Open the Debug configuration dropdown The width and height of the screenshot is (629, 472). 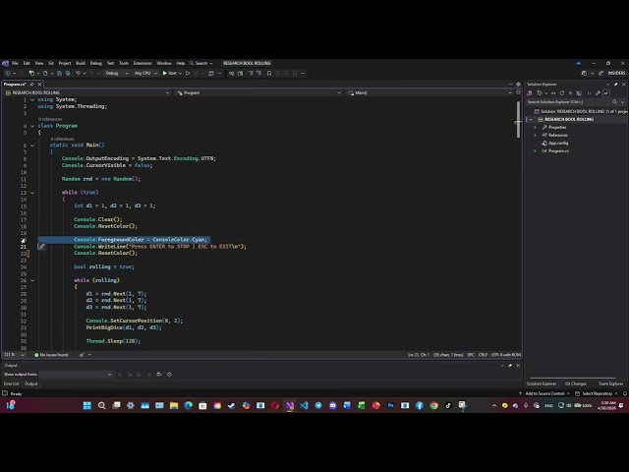[x=117, y=73]
